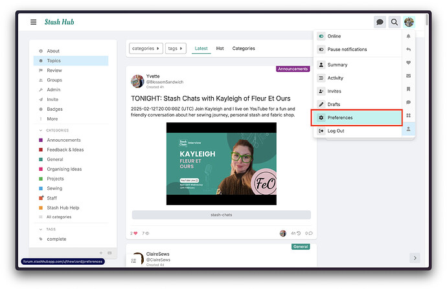Open the likes heart tab

(x=408, y=62)
